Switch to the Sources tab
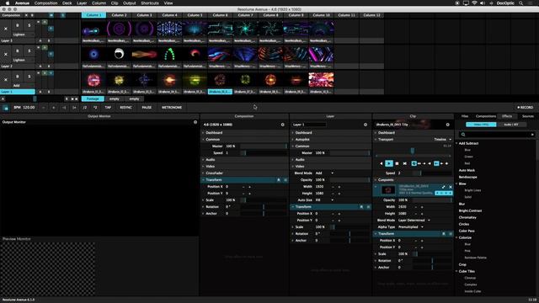The height and width of the screenshot is (303, 539). 528,116
